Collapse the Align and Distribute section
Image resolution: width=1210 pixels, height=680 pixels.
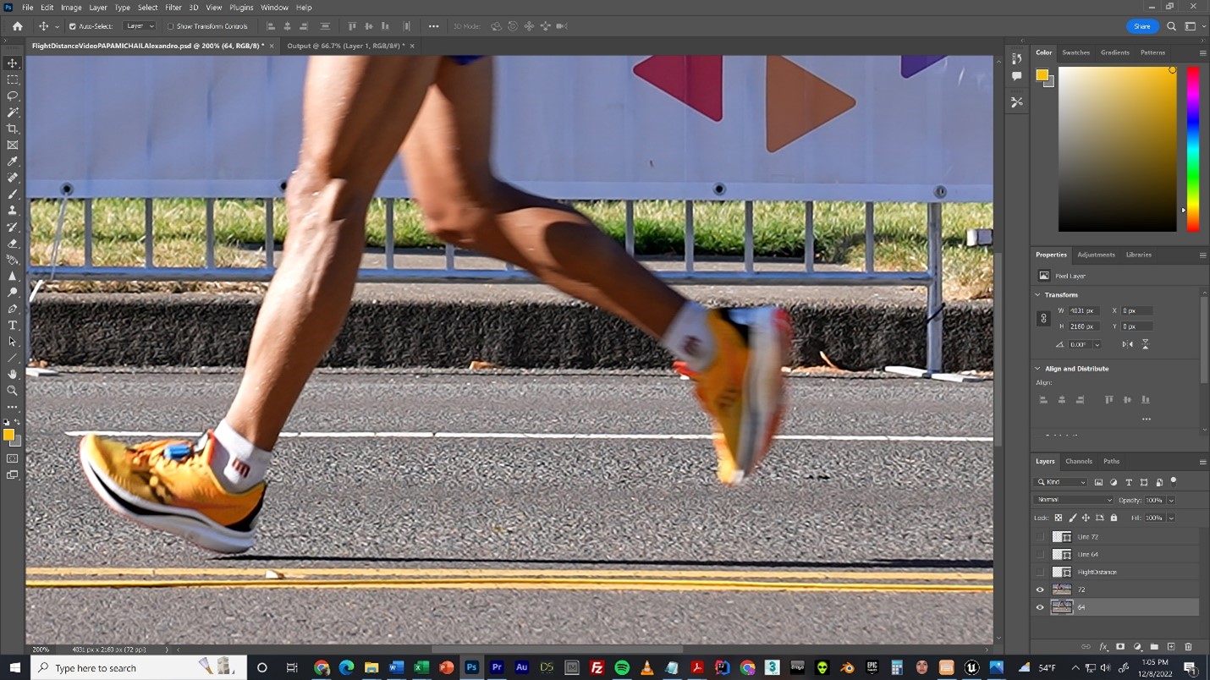pos(1038,369)
